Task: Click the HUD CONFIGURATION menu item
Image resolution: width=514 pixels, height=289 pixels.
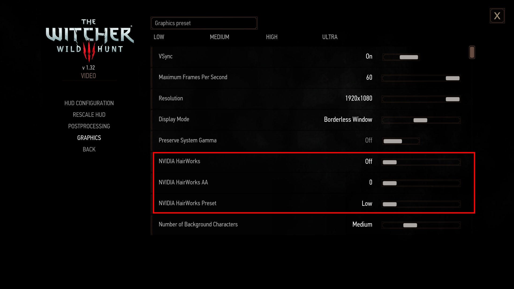Action: 89,103
